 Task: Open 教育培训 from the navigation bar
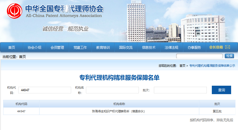[x=103, y=47]
